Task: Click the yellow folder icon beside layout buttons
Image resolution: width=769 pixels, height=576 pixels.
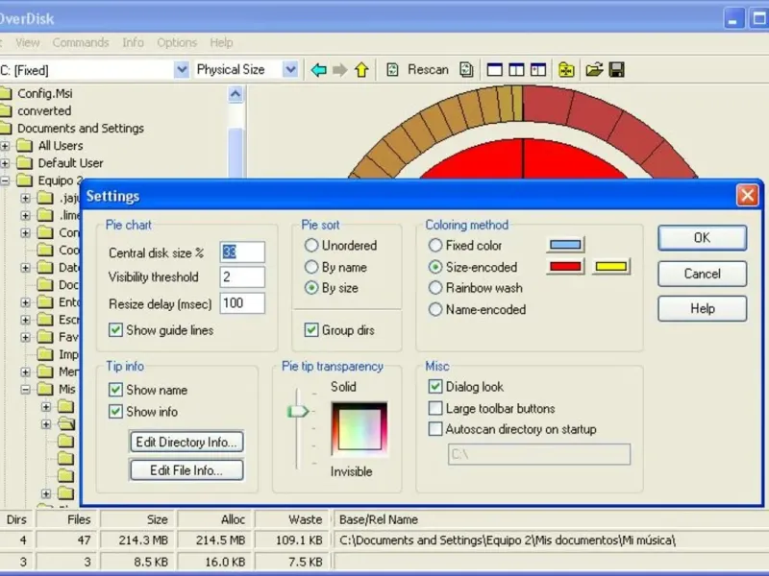Action: click(x=567, y=70)
